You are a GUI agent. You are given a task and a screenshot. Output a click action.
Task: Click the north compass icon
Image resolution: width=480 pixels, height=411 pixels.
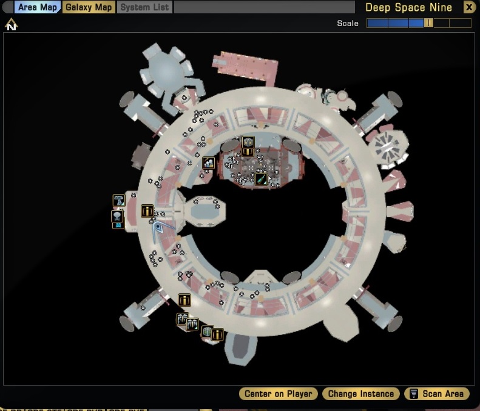[12, 24]
